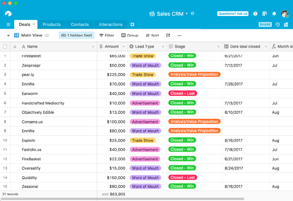Open Lead Type column dropdown arrow

pyautogui.click(x=163, y=47)
